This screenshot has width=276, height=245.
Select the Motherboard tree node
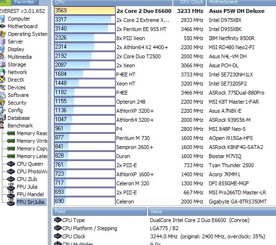point(22,26)
